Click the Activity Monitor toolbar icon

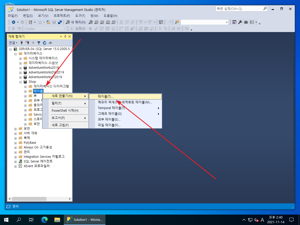point(161,22)
